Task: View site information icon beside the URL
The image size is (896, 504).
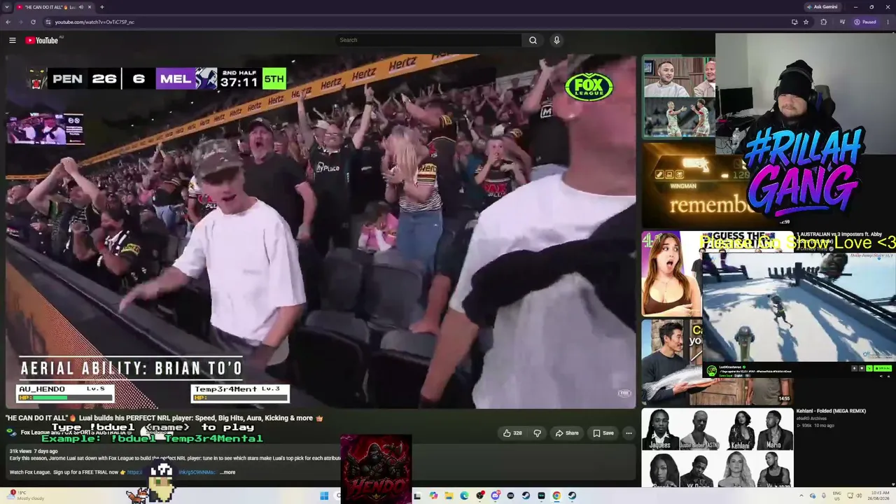Action: [x=48, y=22]
